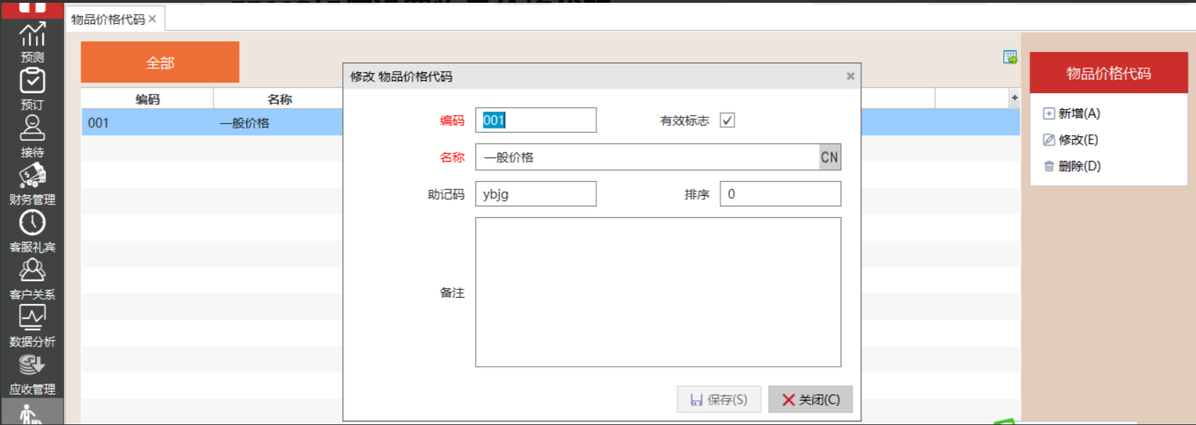Expand the column chooser plus in table header
The width and height of the screenshot is (1196, 425).
pos(1014,98)
